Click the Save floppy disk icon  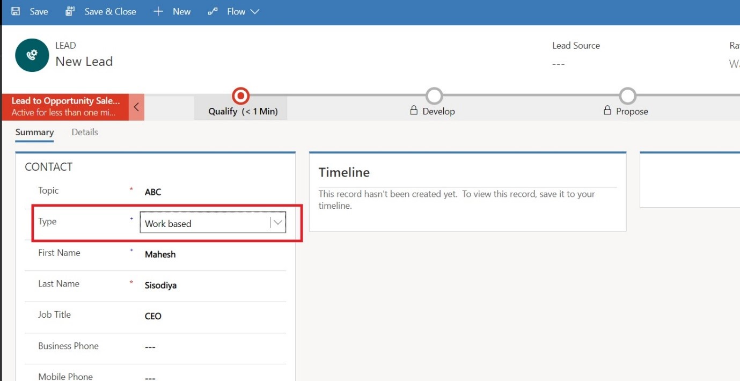tap(16, 11)
